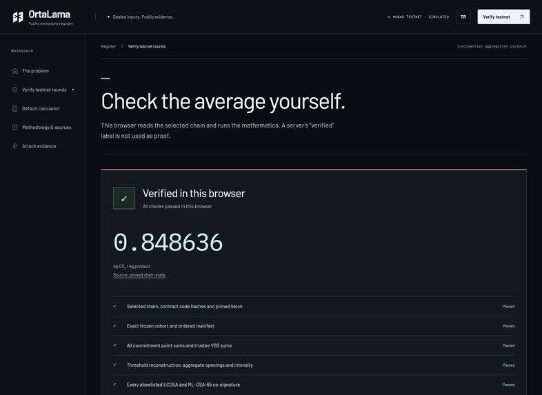This screenshot has height=395, width=542.
Task: Click the 0.848636 average value
Action: click(x=168, y=242)
